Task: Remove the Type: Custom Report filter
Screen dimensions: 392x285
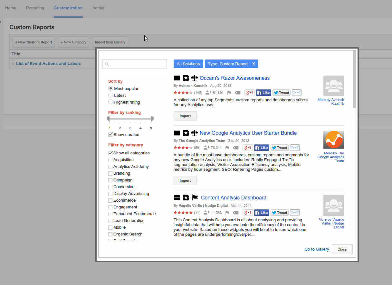Action: [253, 64]
